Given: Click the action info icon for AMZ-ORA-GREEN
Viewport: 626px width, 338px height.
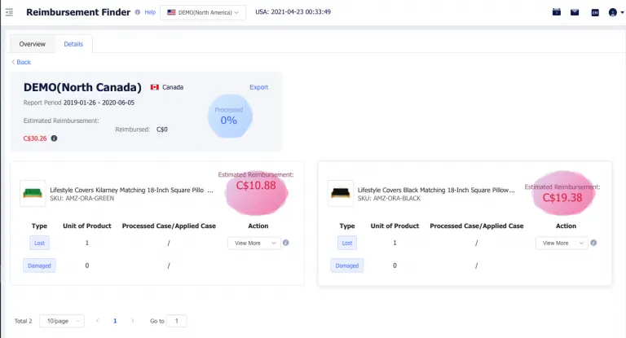Looking at the screenshot, I should pos(286,243).
